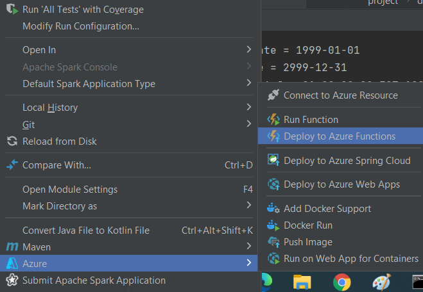Select Run 'All Tests' with Coverage
The image size is (423, 292).
pos(129,10)
